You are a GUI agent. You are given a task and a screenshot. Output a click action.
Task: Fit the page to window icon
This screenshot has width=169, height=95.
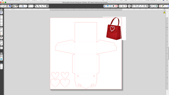pyautogui.click(x=47, y=6)
